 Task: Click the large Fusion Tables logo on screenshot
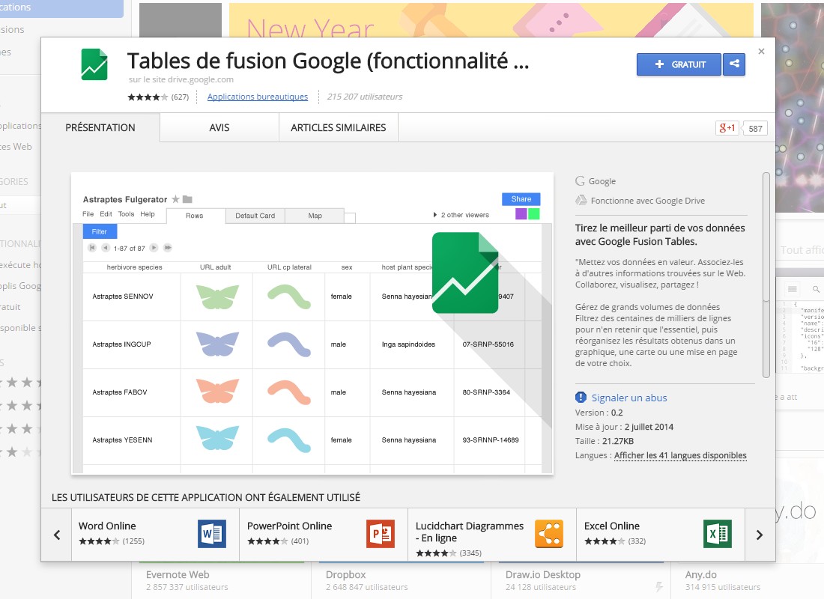tap(465, 273)
